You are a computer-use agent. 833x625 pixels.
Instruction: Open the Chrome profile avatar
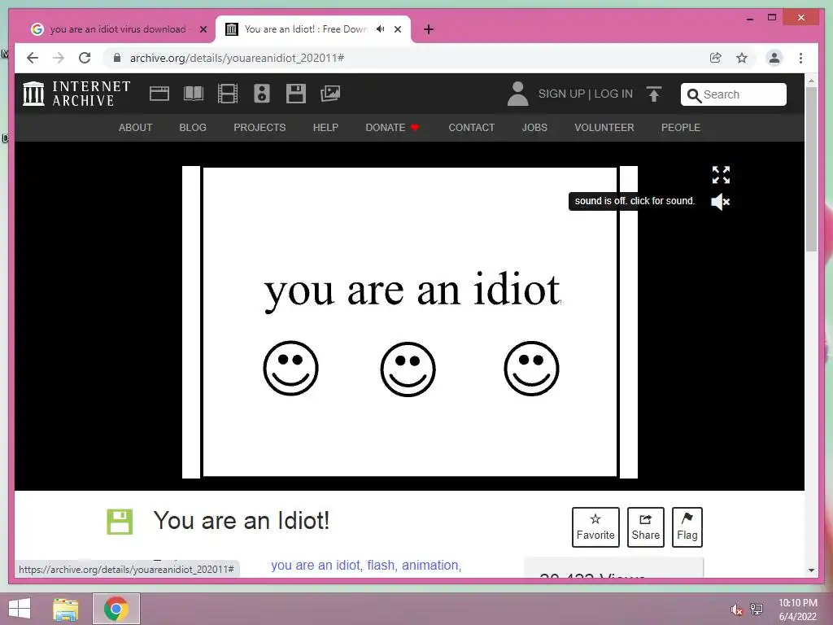[x=774, y=58]
